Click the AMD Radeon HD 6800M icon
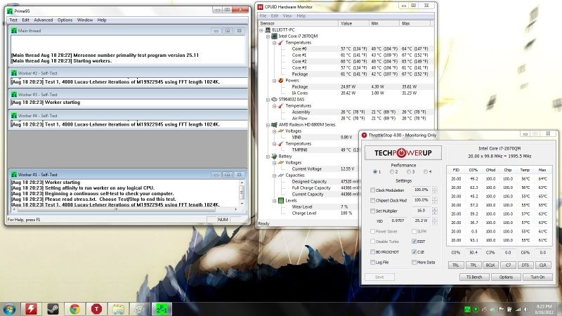Screen dimensions: 562x316 coord(274,125)
